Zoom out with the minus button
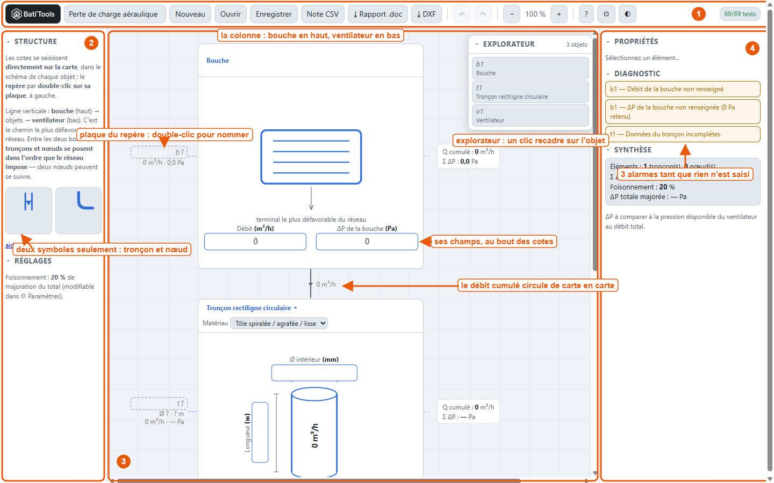The image size is (774, 483). (512, 14)
